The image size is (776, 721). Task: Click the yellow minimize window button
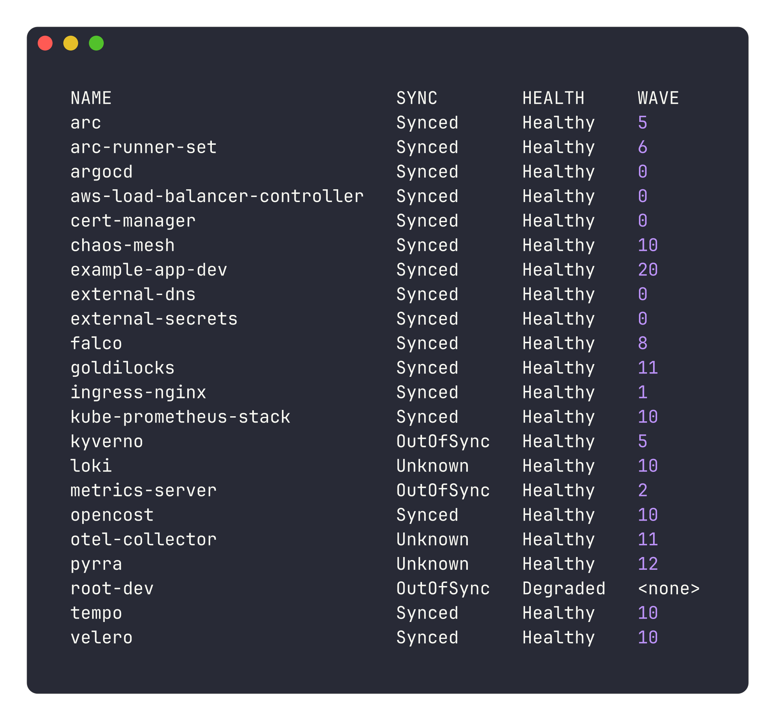pyautogui.click(x=71, y=43)
